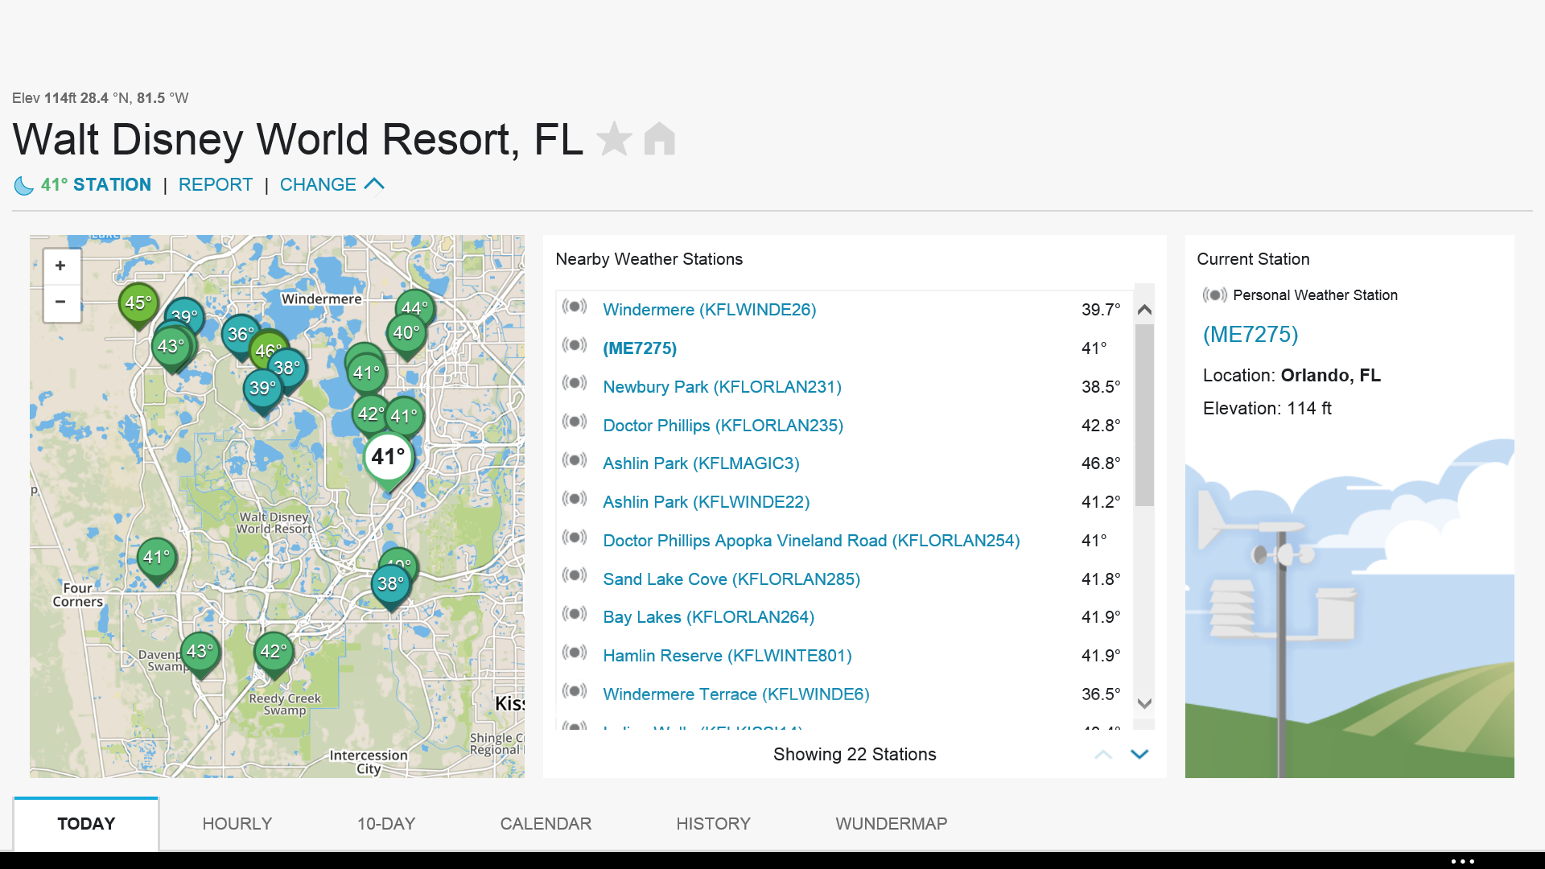Image resolution: width=1545 pixels, height=869 pixels.
Task: Zoom out on the map
Action: tap(60, 302)
